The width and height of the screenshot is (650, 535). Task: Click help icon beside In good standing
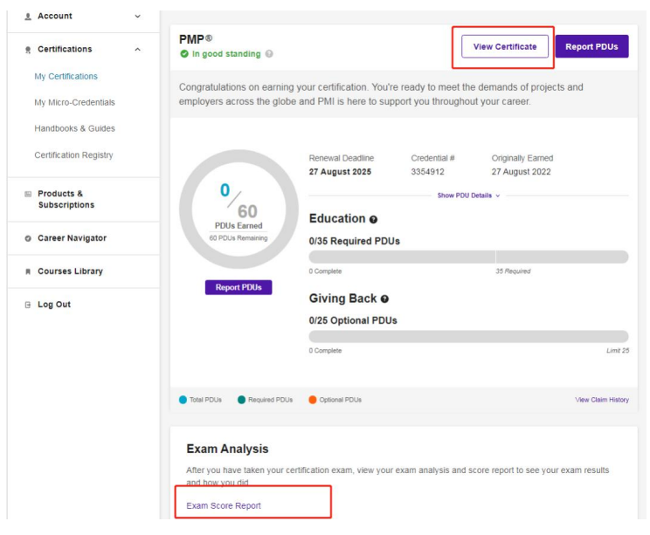269,54
